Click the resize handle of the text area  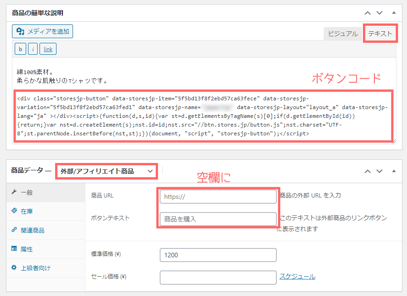[x=394, y=141]
